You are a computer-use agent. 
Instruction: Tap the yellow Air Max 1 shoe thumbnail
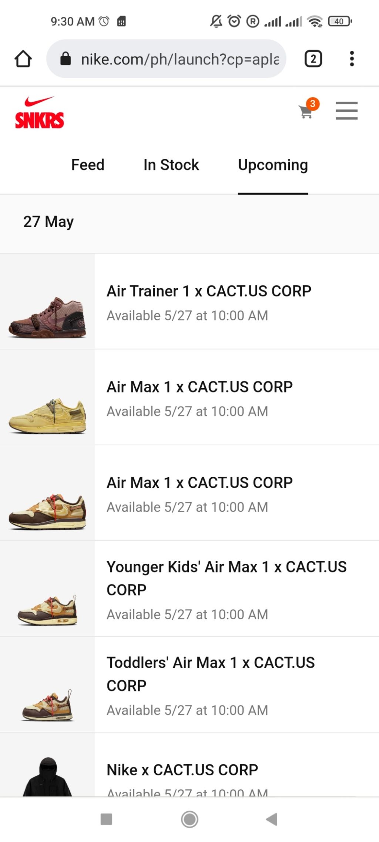[x=47, y=416]
